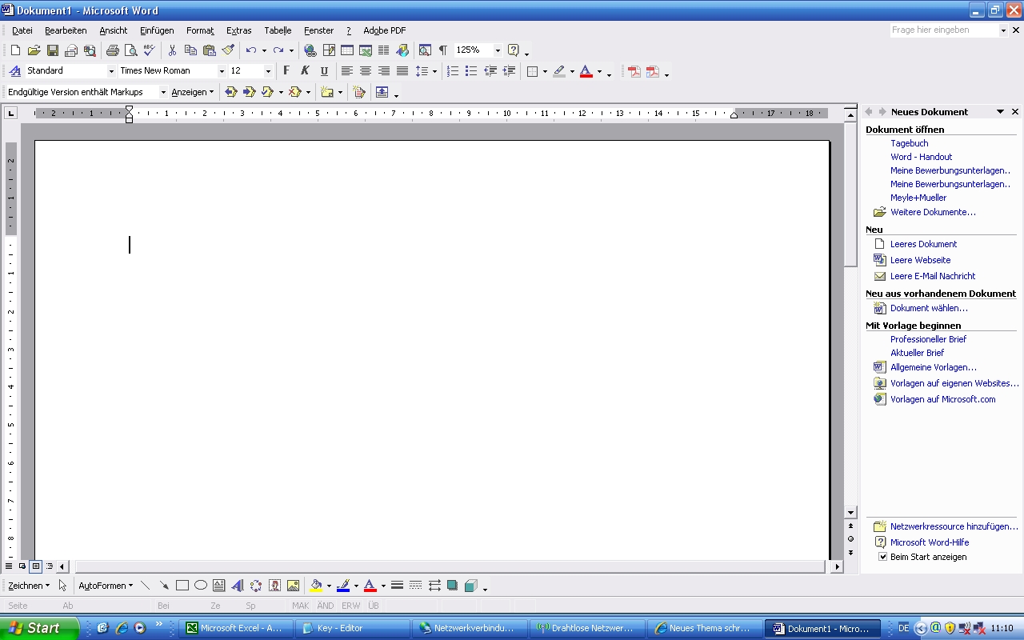Open the Datei menu

coord(22,30)
